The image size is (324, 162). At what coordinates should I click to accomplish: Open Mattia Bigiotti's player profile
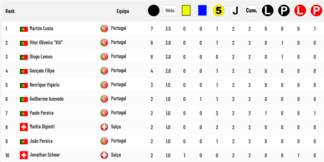point(42,127)
